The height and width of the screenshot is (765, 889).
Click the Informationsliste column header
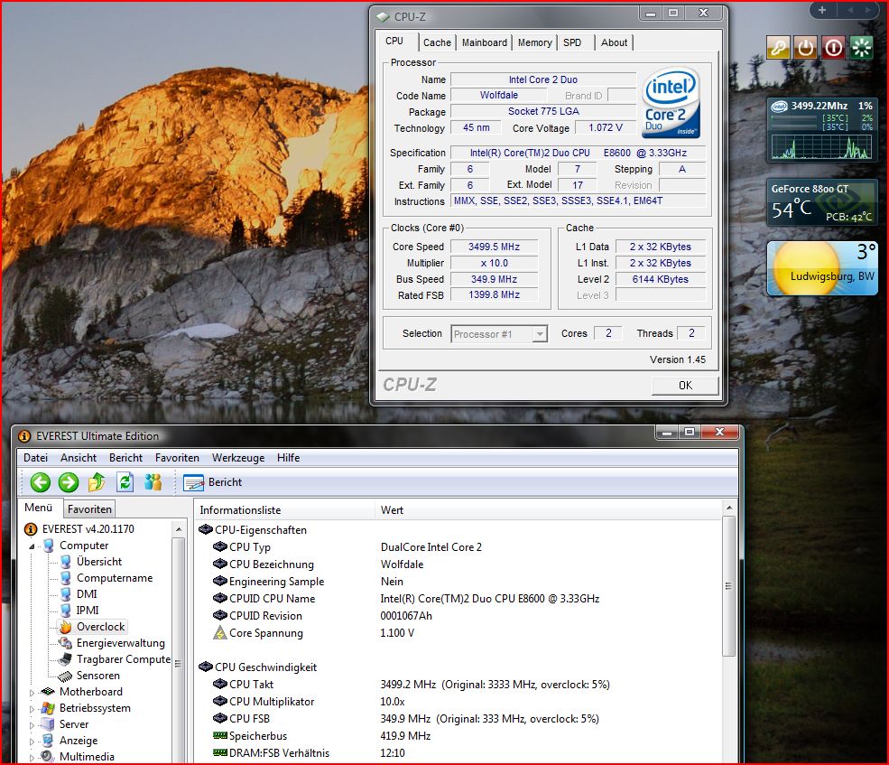(284, 510)
